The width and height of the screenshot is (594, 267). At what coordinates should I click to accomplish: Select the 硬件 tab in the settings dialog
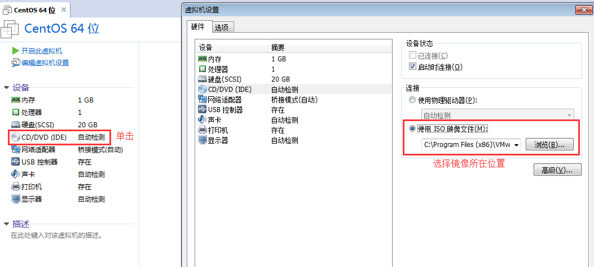[198, 26]
